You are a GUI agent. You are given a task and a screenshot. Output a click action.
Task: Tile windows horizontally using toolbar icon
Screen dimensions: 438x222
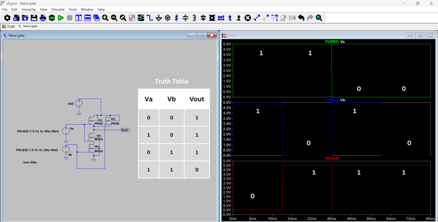click(x=87, y=18)
